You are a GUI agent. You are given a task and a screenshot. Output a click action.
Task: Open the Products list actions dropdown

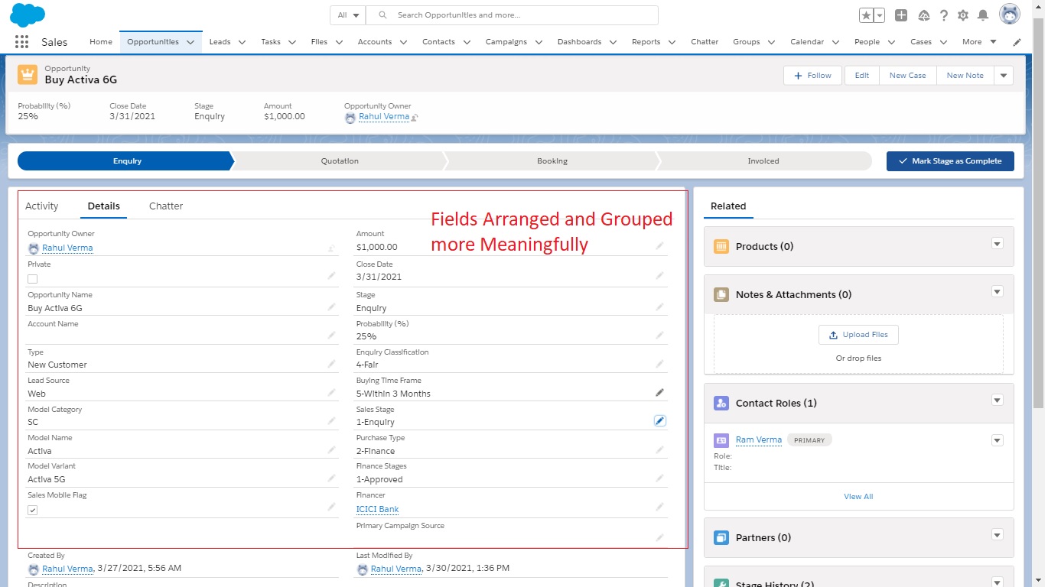point(997,244)
